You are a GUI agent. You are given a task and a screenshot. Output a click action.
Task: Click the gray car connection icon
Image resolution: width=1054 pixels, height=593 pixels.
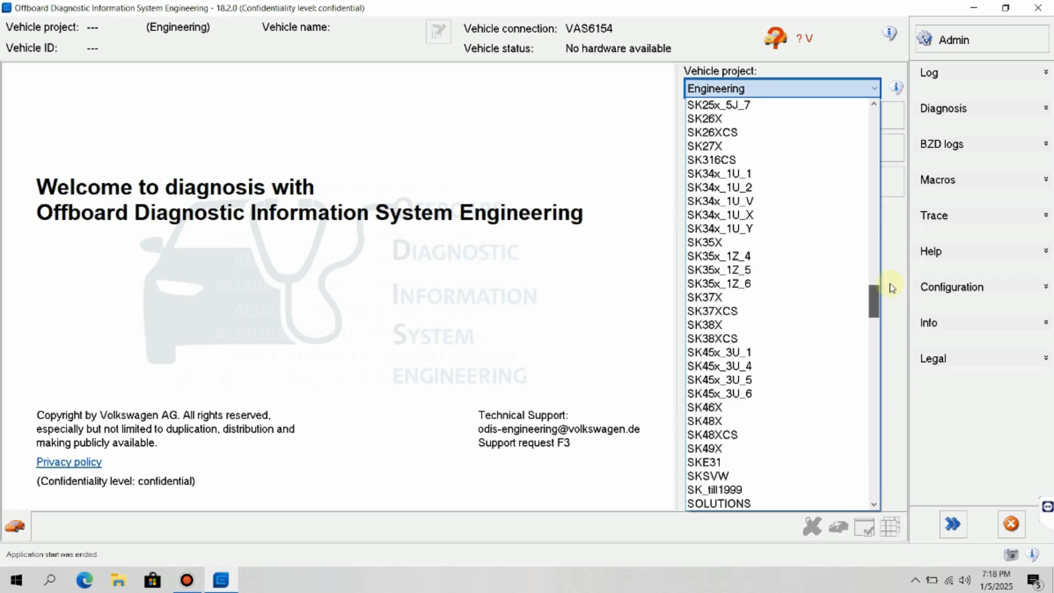coord(838,526)
